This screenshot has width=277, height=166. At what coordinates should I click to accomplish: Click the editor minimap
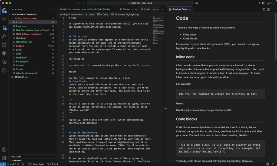(158, 30)
